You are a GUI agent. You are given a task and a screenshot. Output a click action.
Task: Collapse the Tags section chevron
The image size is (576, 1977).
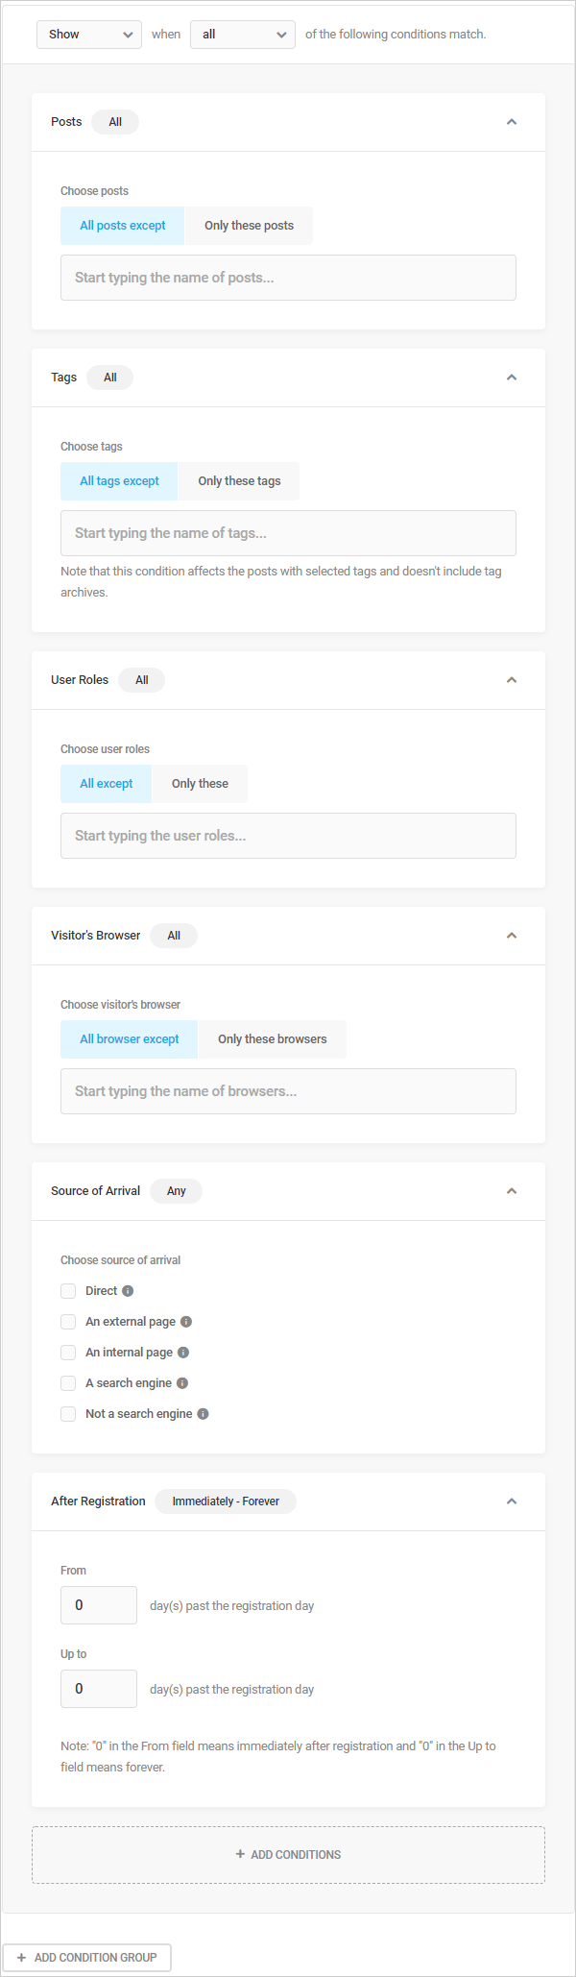512,378
